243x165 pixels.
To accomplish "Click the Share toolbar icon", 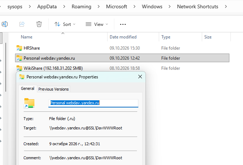I will pos(22,24).
